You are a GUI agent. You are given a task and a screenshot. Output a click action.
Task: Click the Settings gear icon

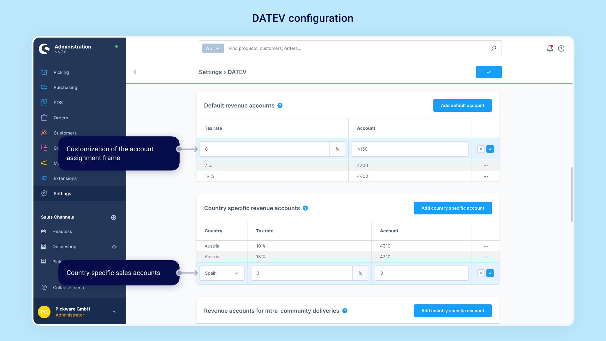pos(44,193)
